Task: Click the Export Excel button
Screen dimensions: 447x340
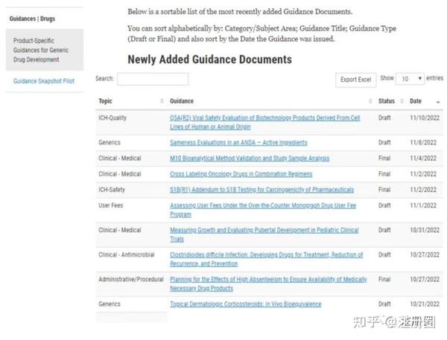Action: 356,80
